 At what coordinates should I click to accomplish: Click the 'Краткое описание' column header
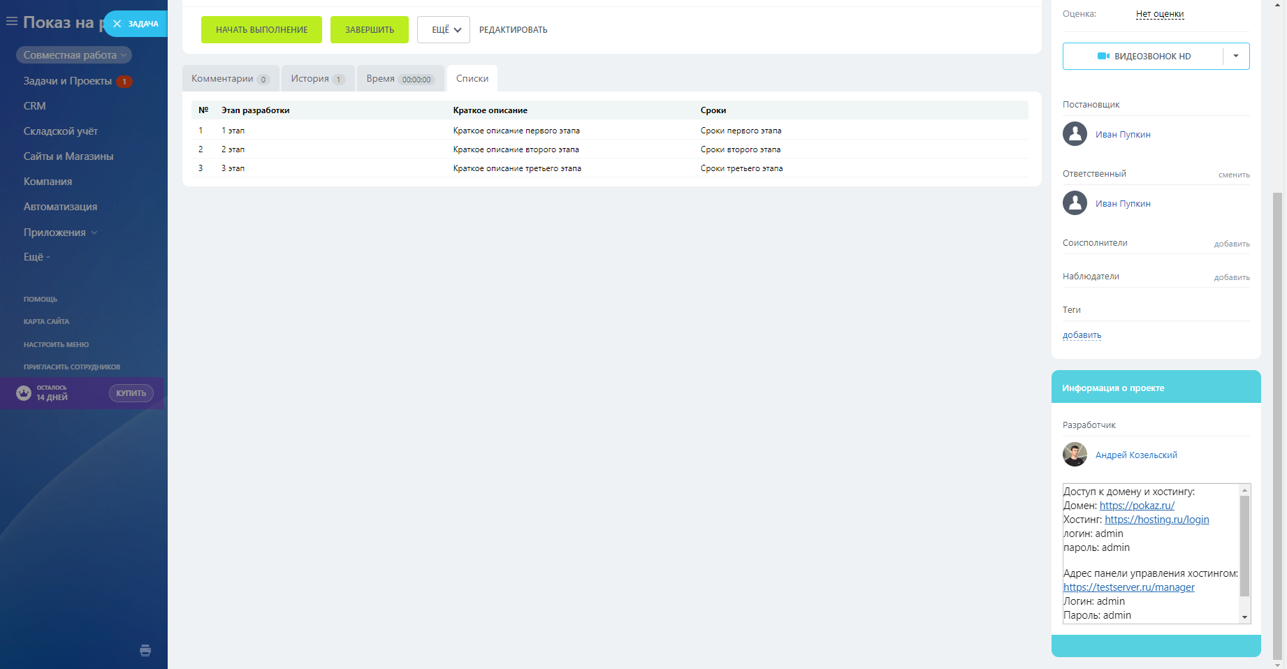[490, 110]
